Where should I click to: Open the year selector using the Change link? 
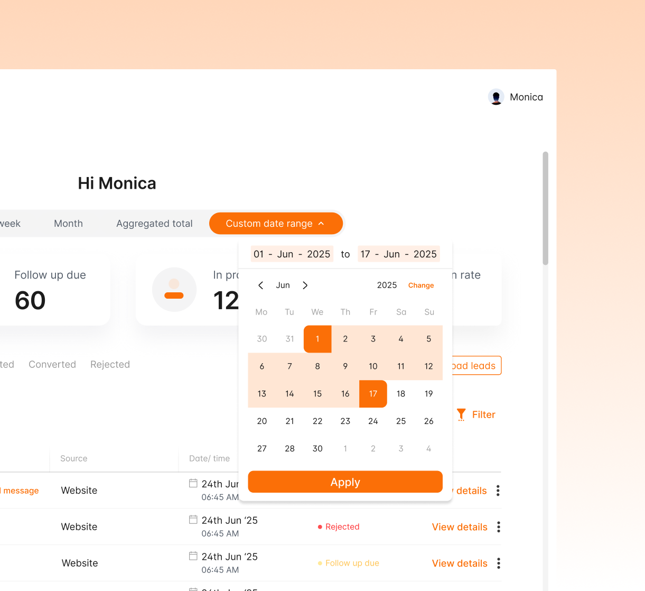pos(420,285)
